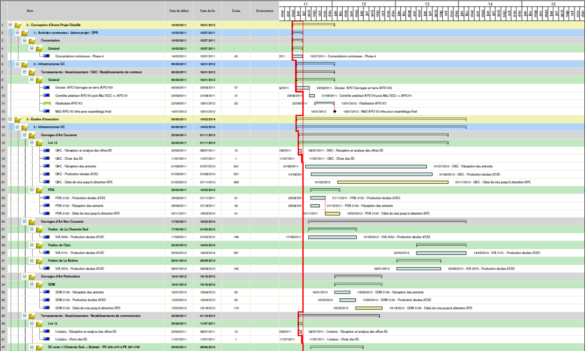Select the Gantt bar for OAC - Réception des entrants
Viewport: 585px width, 351px height.
[x=366, y=166]
